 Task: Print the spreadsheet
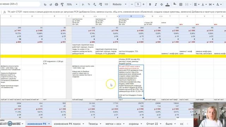coord(56,5)
